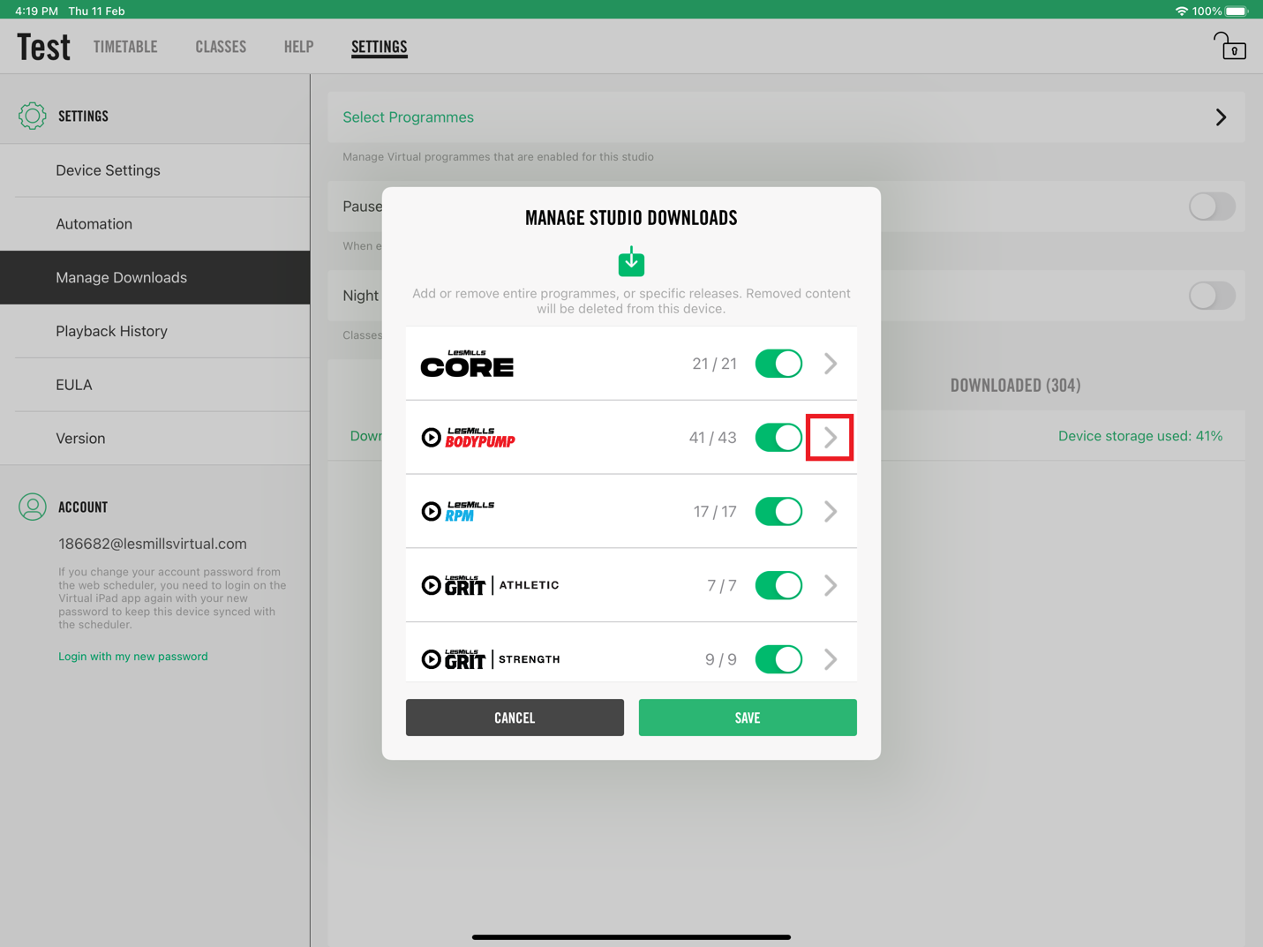The width and height of the screenshot is (1263, 947).
Task: Tap the green download icon in dialog
Action: (631, 261)
